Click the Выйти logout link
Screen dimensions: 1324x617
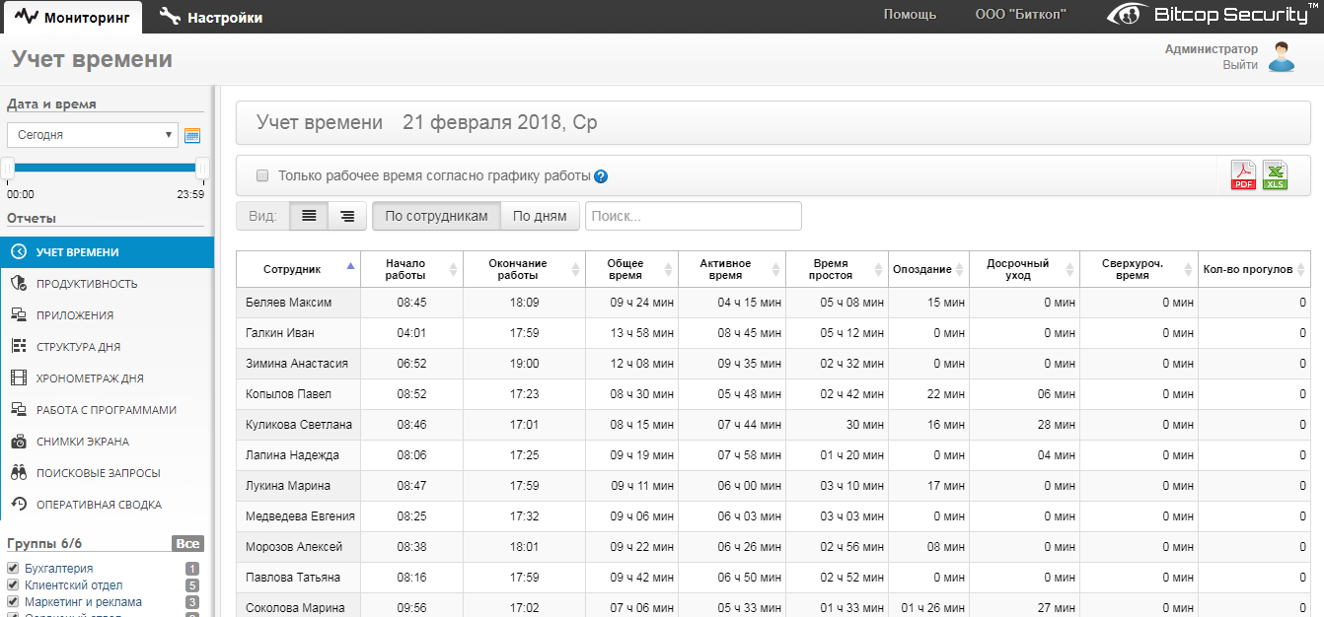[x=1240, y=65]
